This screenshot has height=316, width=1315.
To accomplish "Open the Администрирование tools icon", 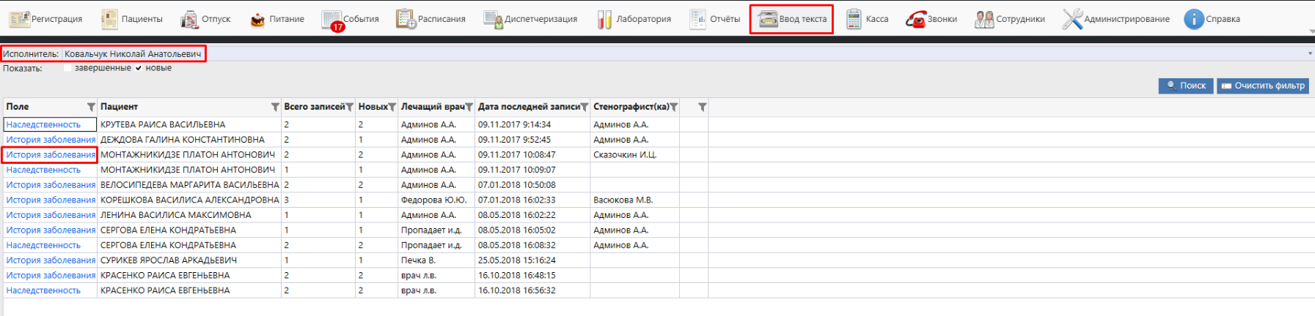I will (x=1072, y=19).
